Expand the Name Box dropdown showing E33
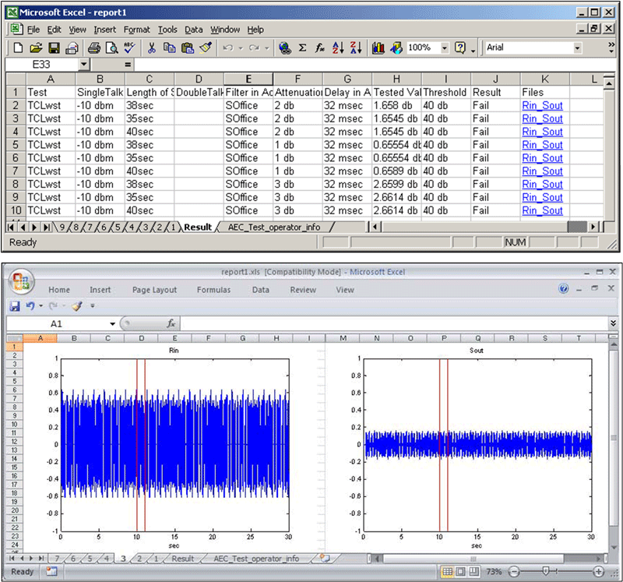This screenshot has height=582, width=623. tap(83, 65)
